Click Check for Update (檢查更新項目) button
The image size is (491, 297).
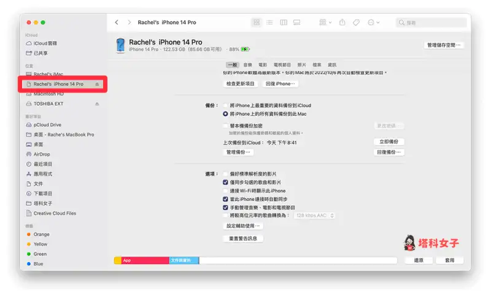pyautogui.click(x=241, y=84)
